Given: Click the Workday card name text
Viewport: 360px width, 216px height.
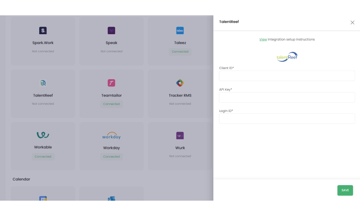Looking at the screenshot, I should coord(111,148).
